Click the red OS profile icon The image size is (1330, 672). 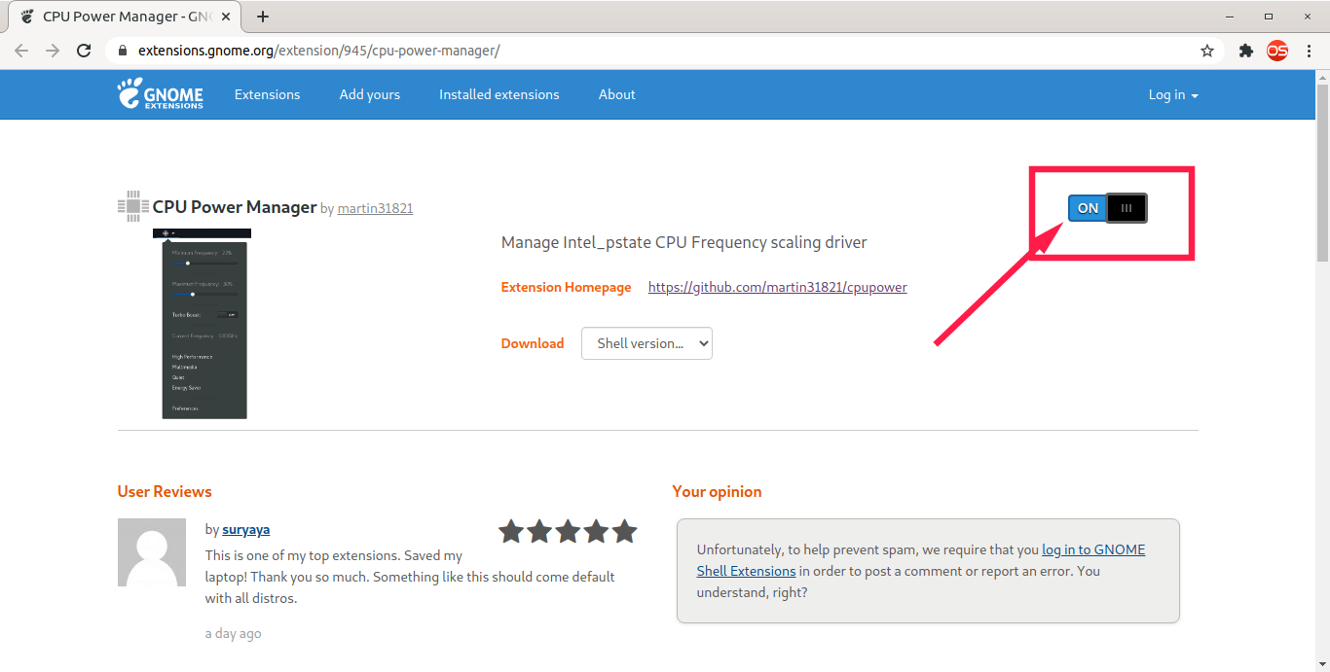pos(1276,51)
